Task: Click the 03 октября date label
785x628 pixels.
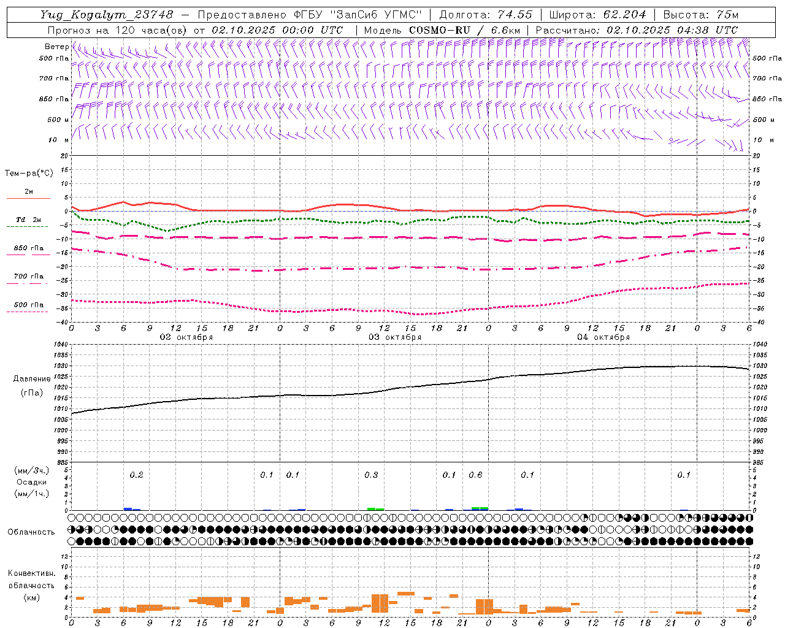Action: [395, 337]
